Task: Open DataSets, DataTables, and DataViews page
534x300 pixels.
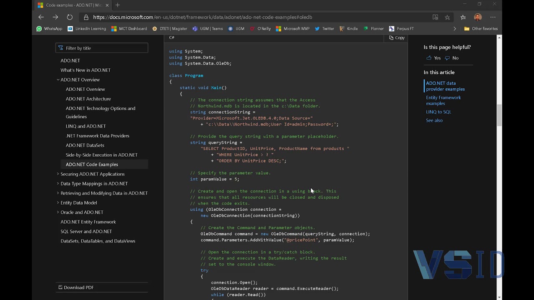Action: [98, 241]
